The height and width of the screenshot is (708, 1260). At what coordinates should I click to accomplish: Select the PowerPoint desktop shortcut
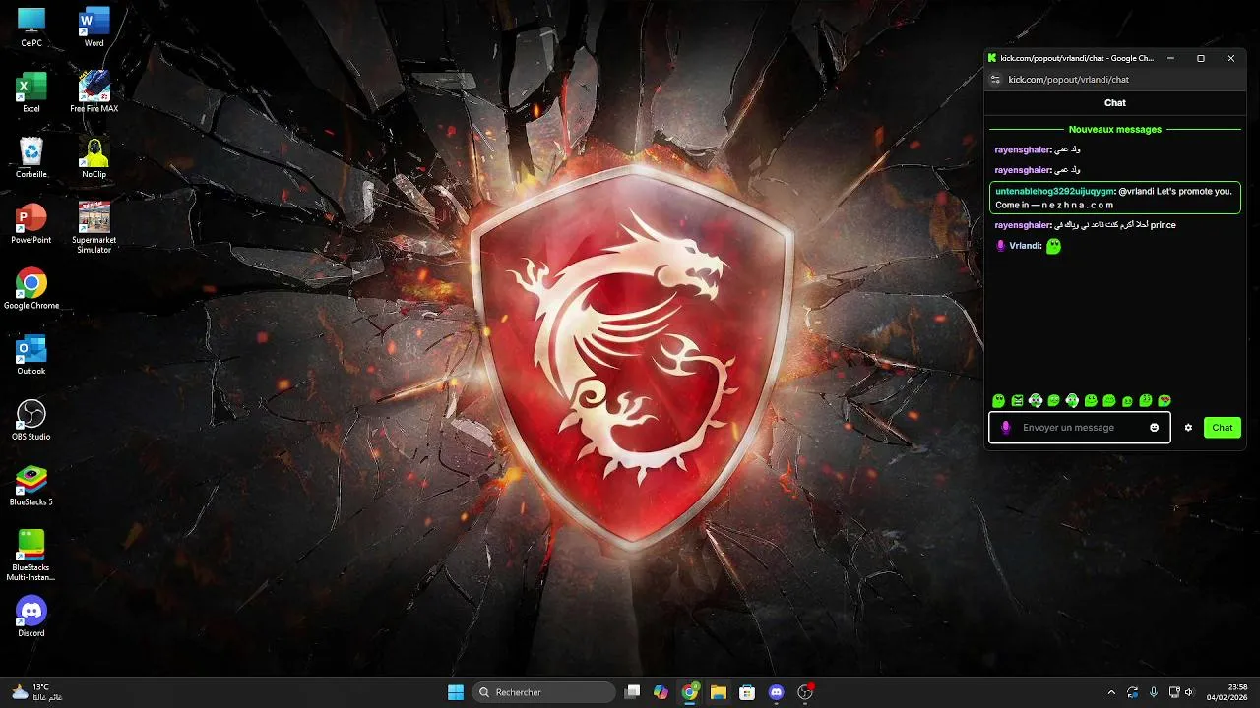31,223
